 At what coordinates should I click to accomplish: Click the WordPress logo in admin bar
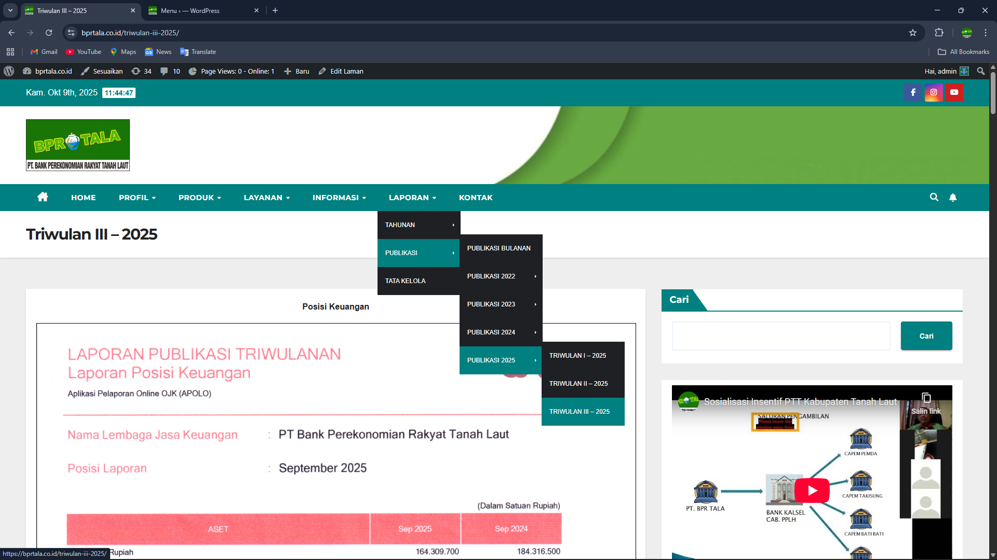pyautogui.click(x=9, y=71)
